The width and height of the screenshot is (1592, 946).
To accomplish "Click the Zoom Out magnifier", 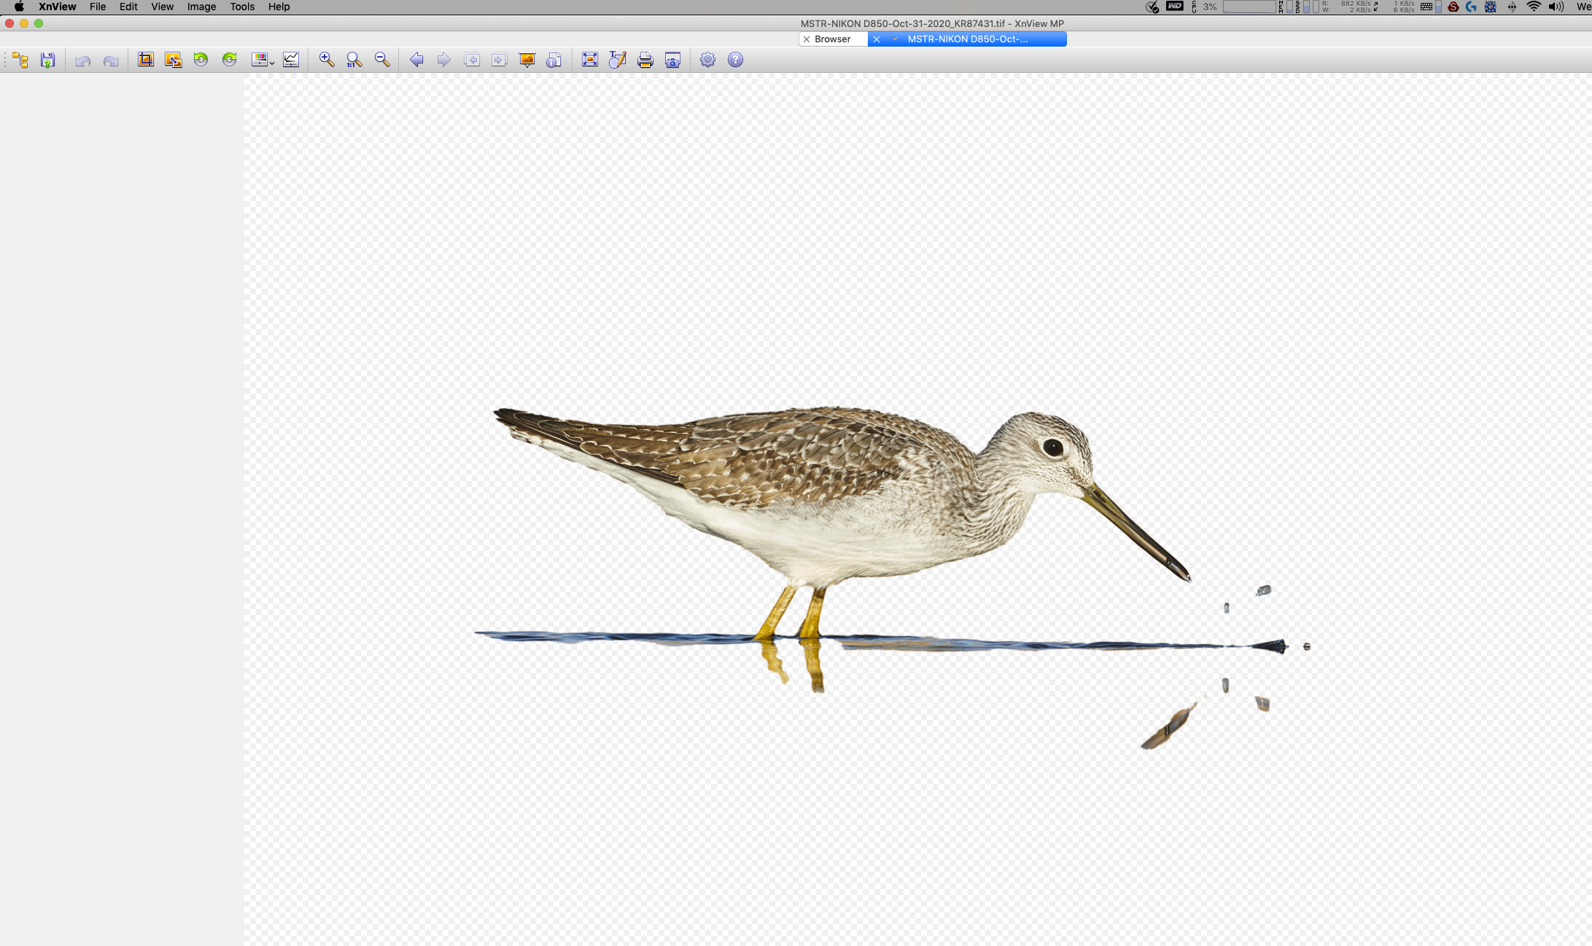I will [x=382, y=60].
